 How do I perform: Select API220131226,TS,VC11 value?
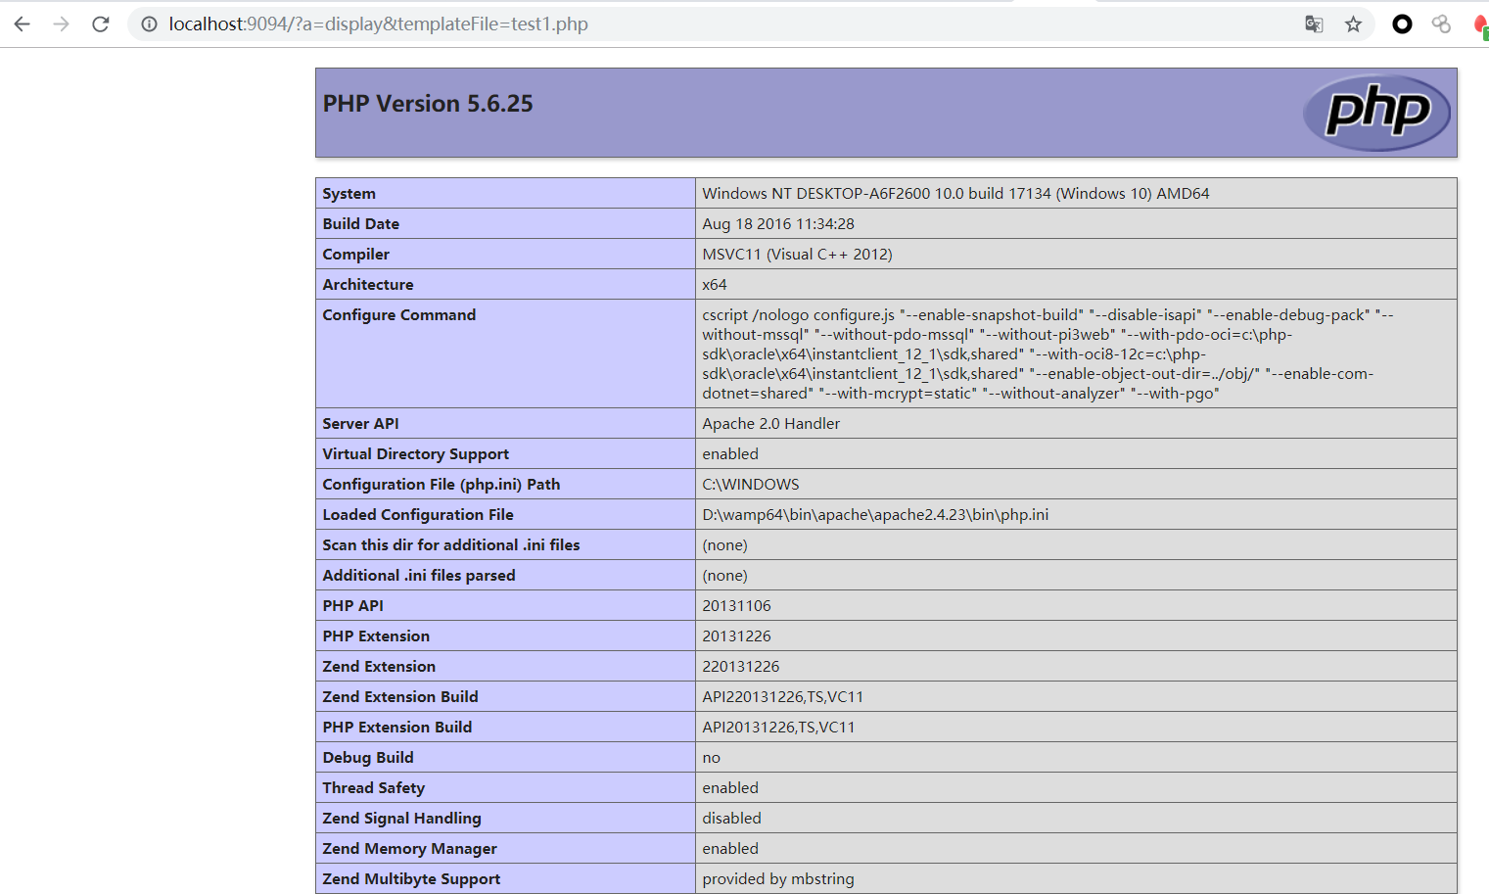tap(782, 697)
